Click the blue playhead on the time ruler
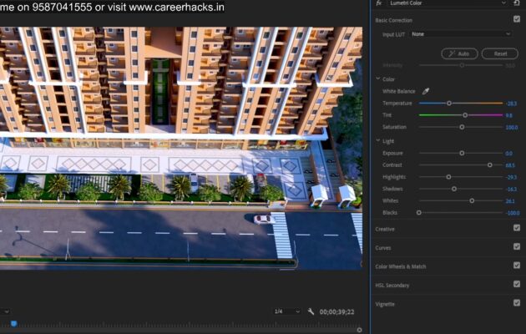This screenshot has width=526, height=334. point(13,324)
